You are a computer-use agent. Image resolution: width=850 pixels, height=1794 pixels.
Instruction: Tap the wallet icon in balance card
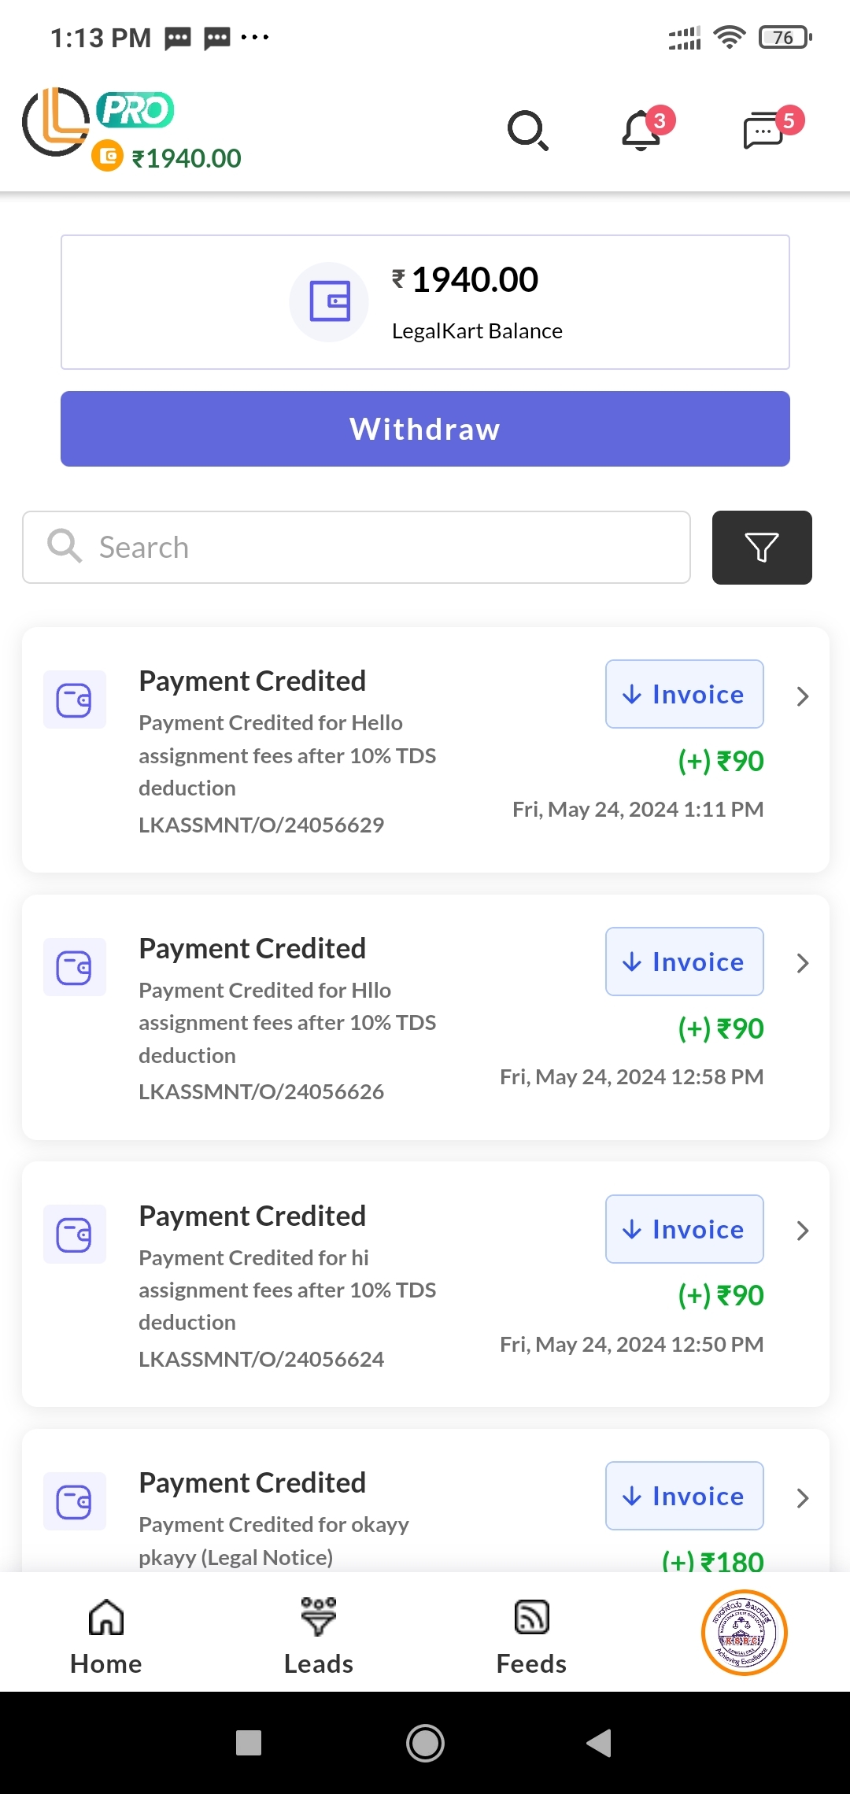(x=329, y=301)
